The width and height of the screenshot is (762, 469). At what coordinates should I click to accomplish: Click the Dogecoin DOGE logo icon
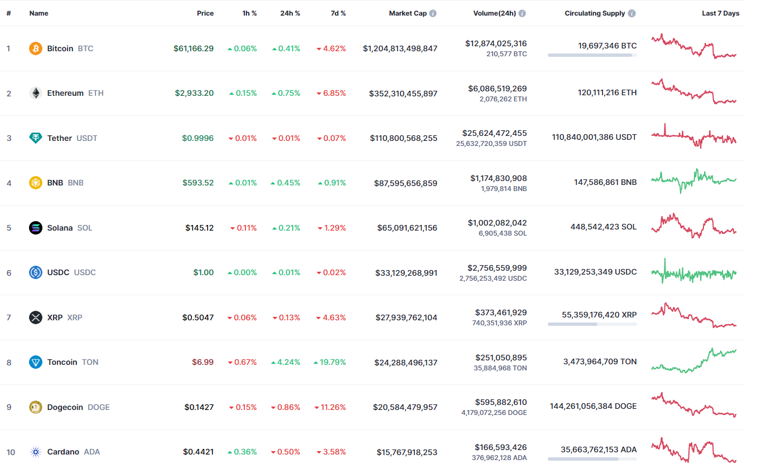point(35,407)
